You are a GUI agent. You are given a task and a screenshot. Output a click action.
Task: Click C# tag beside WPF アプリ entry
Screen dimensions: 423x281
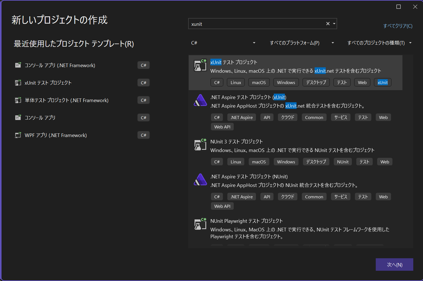click(x=143, y=135)
